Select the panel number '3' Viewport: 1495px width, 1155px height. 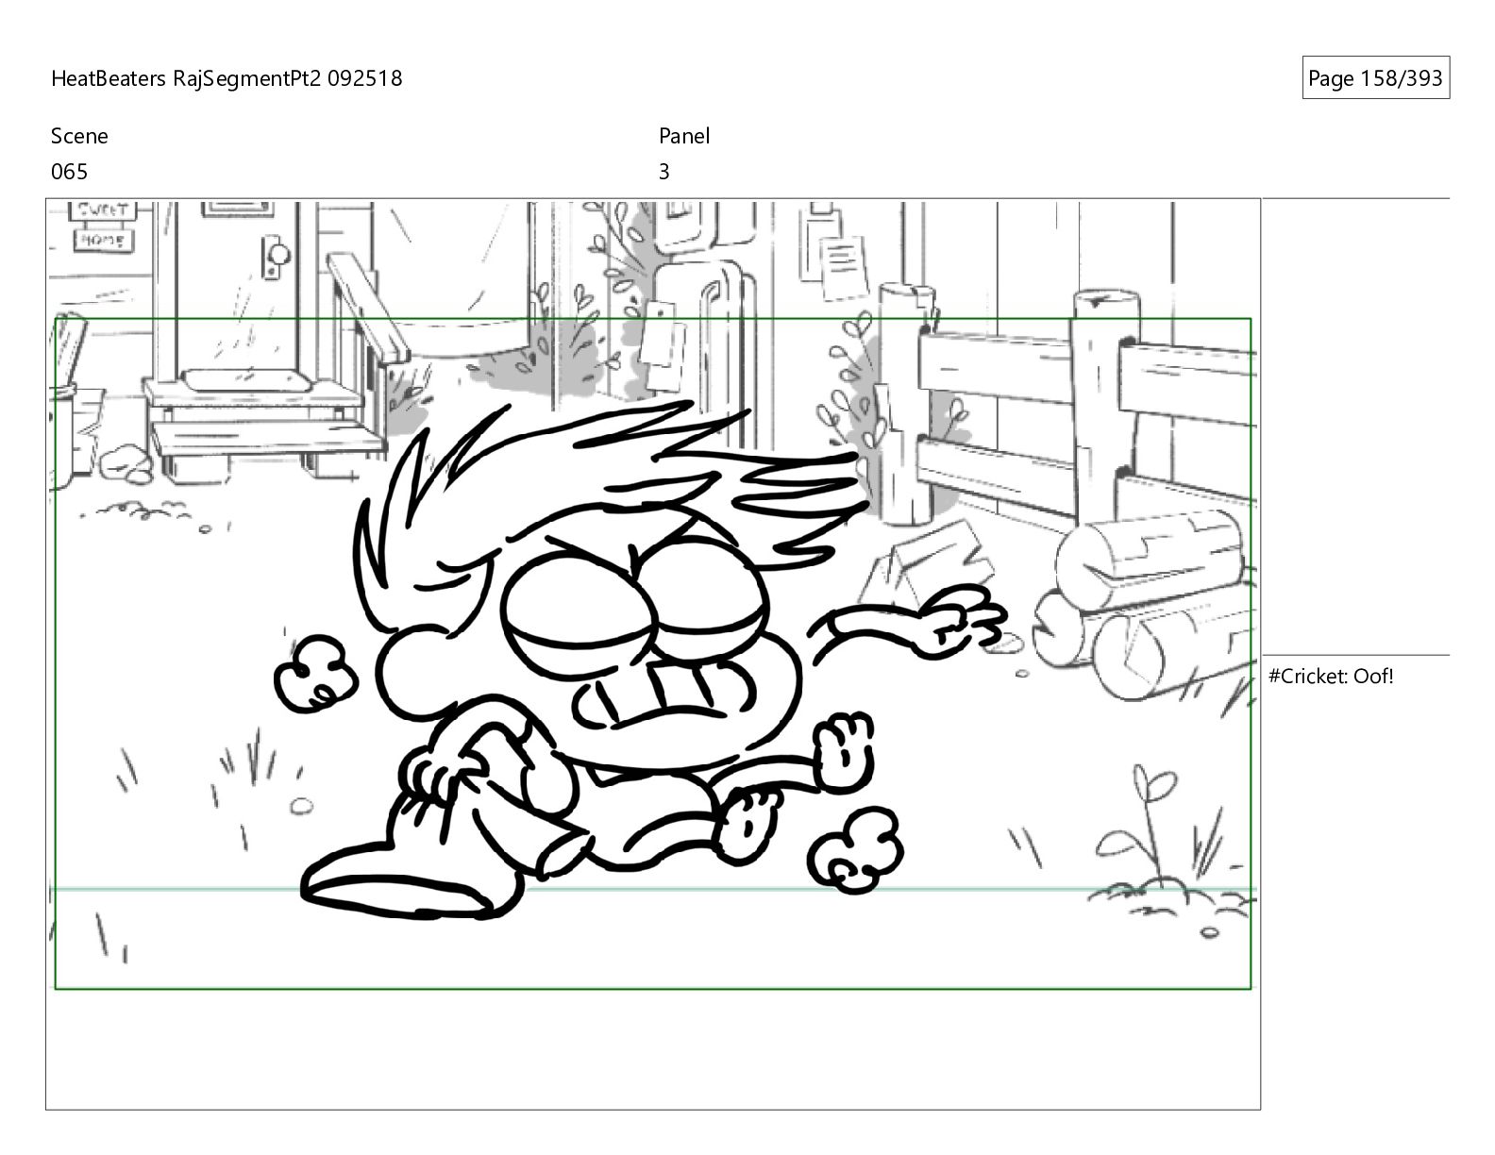(x=664, y=172)
